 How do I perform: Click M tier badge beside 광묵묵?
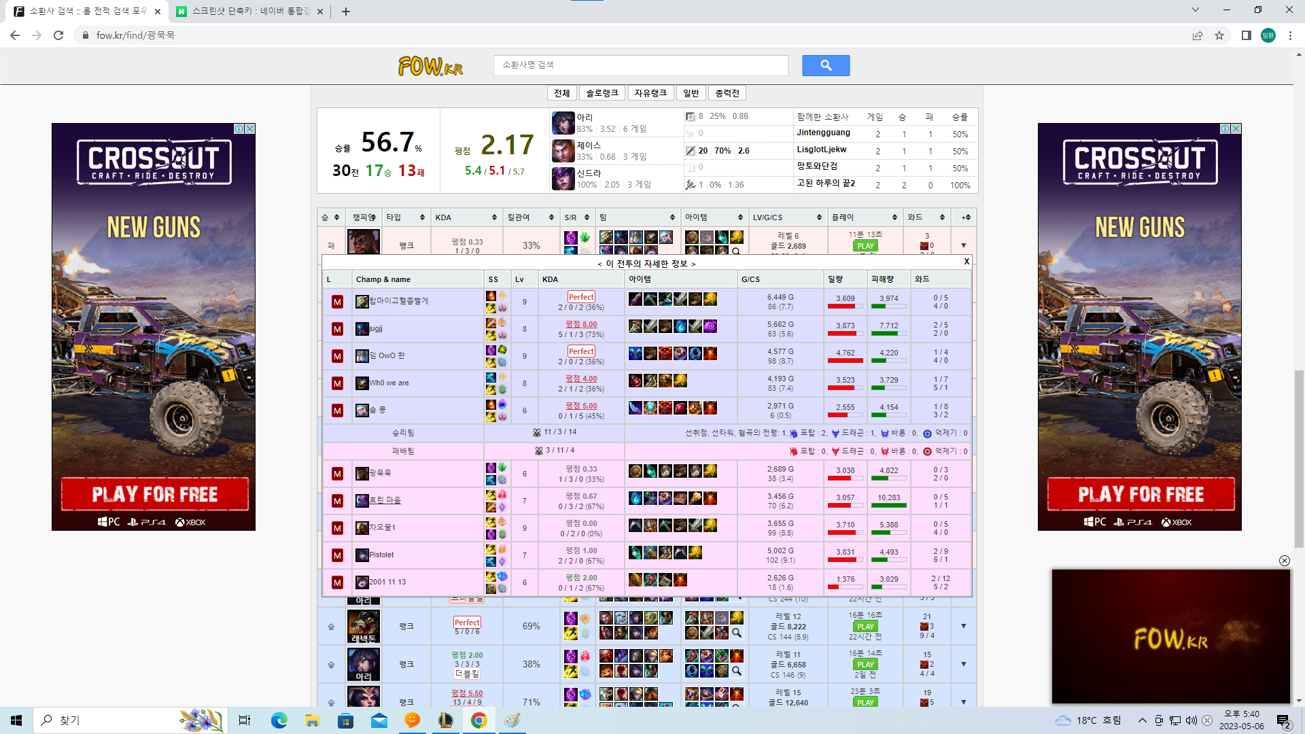point(337,474)
